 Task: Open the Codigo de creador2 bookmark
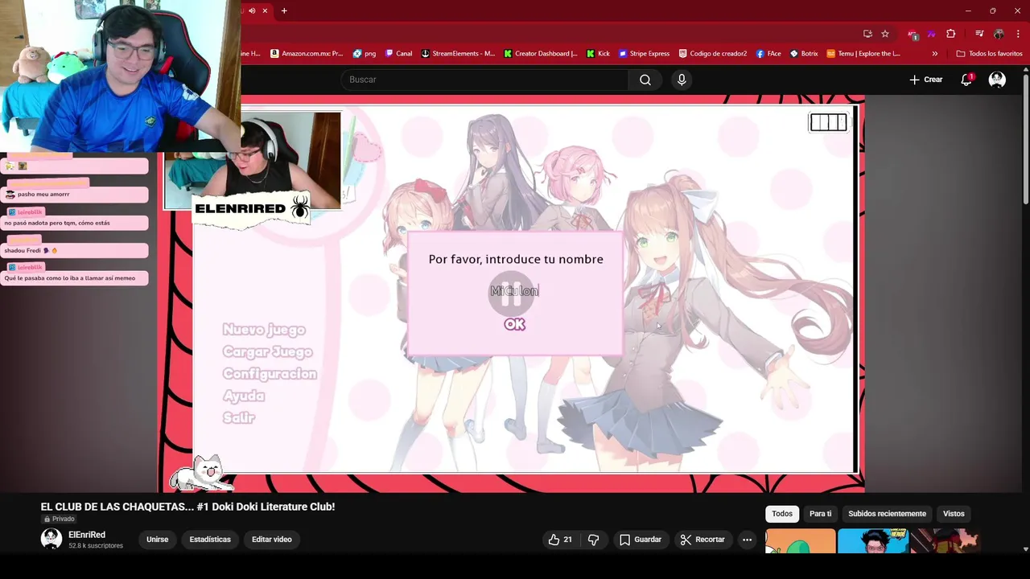[713, 54]
